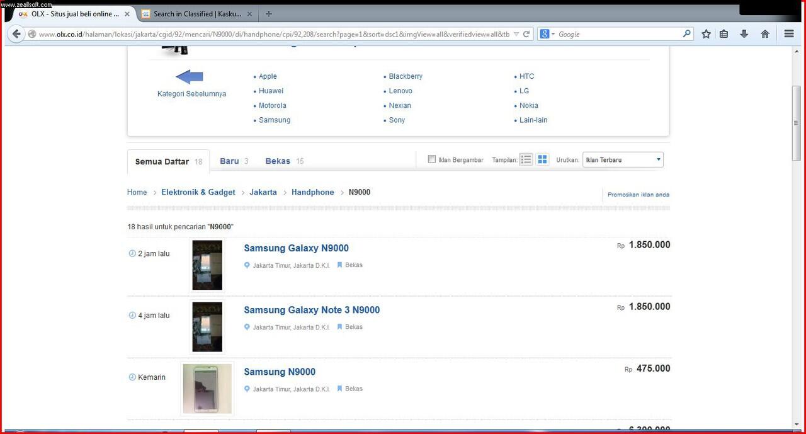The image size is (806, 434).
Task: Open the Samsung N9000 listing title
Action: (x=280, y=372)
